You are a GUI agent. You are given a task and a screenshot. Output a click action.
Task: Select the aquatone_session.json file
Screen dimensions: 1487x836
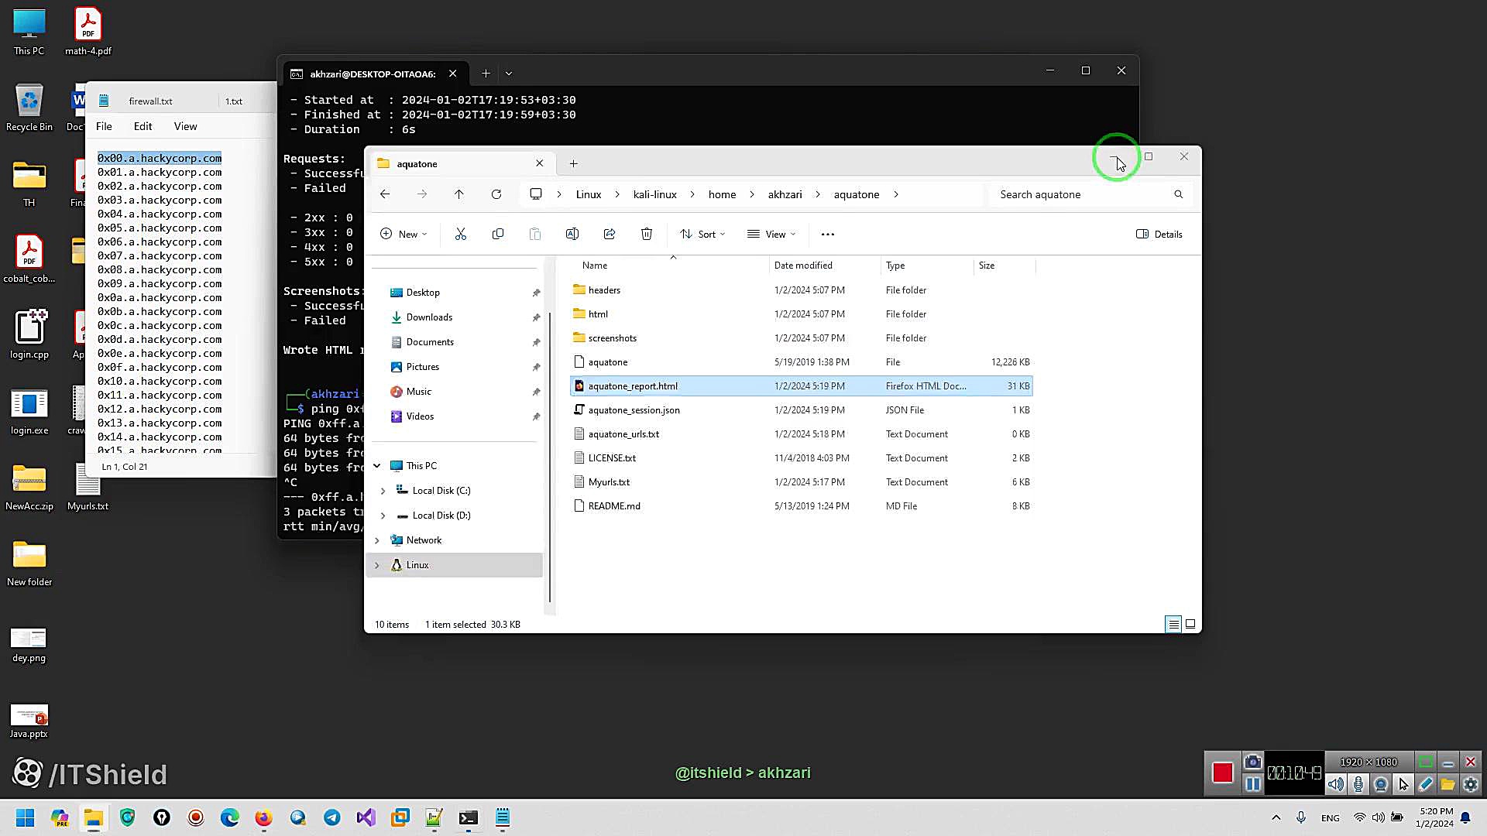point(802,410)
